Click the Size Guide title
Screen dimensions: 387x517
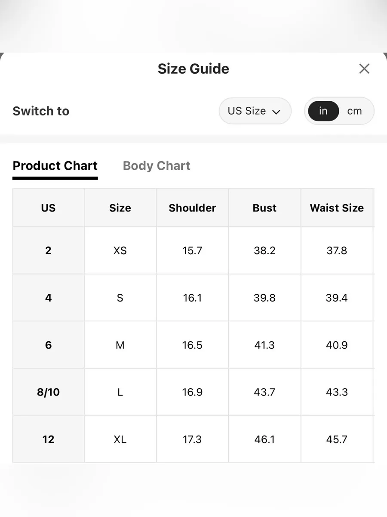pyautogui.click(x=193, y=69)
